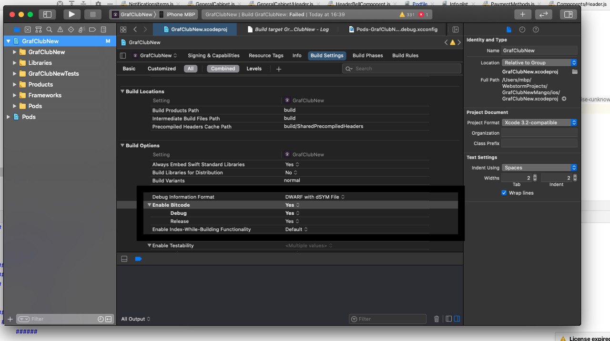This screenshot has width=610, height=341.
Task: Open Resource Tags tab
Action: [266, 55]
